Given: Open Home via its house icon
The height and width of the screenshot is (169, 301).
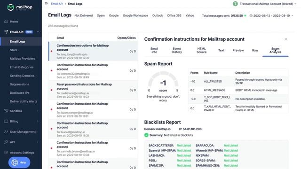Looking at the screenshot, I should click(x=6, y=21).
